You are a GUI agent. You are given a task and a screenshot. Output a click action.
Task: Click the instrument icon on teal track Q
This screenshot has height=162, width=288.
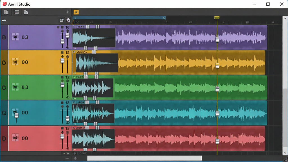[x=15, y=112]
